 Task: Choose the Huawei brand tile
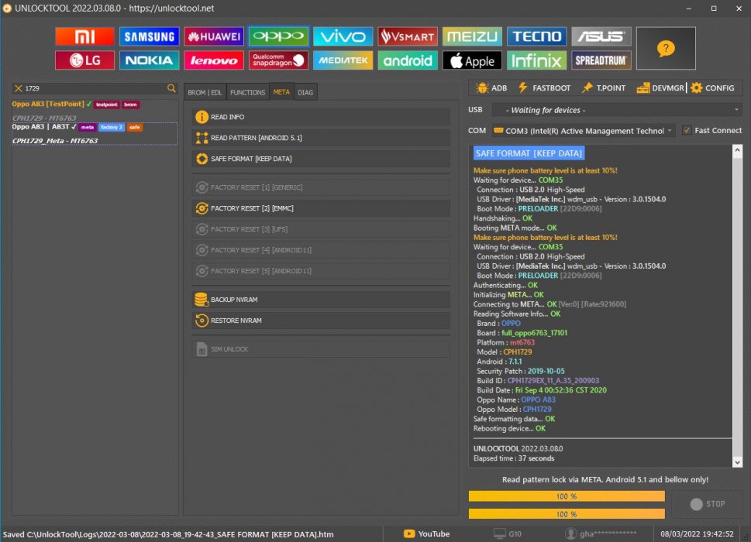[x=214, y=36]
